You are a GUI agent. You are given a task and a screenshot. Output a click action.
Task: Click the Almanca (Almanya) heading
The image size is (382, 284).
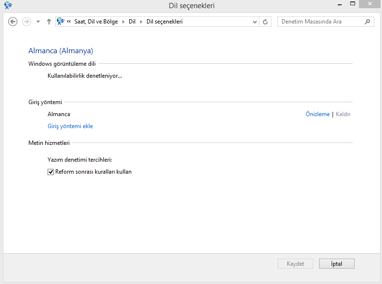(x=61, y=50)
